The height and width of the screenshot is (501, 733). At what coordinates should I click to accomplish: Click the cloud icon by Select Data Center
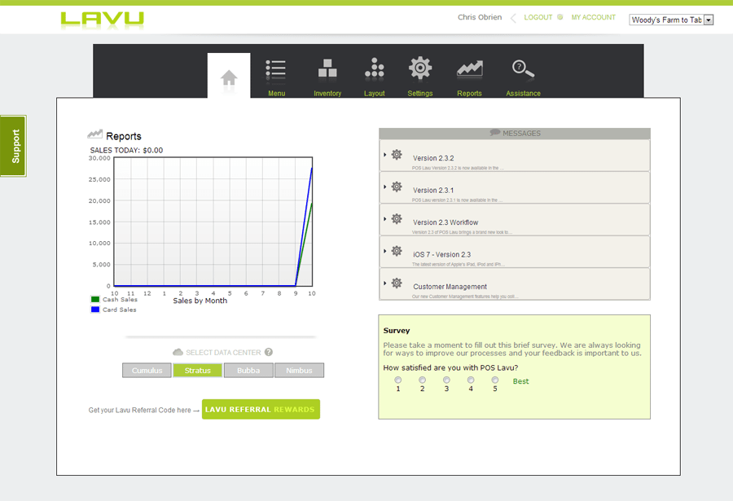click(x=178, y=352)
